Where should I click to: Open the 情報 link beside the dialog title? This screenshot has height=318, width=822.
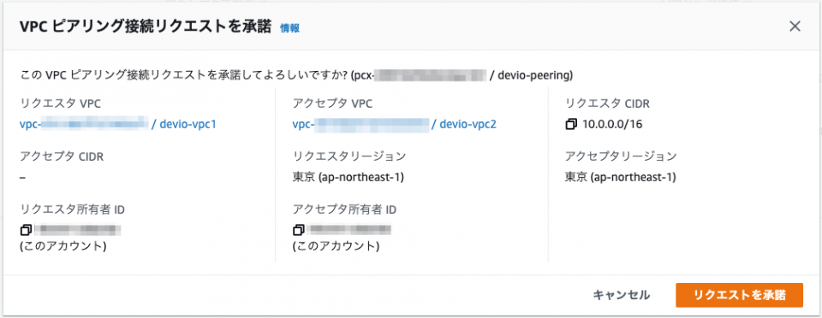tap(290, 28)
